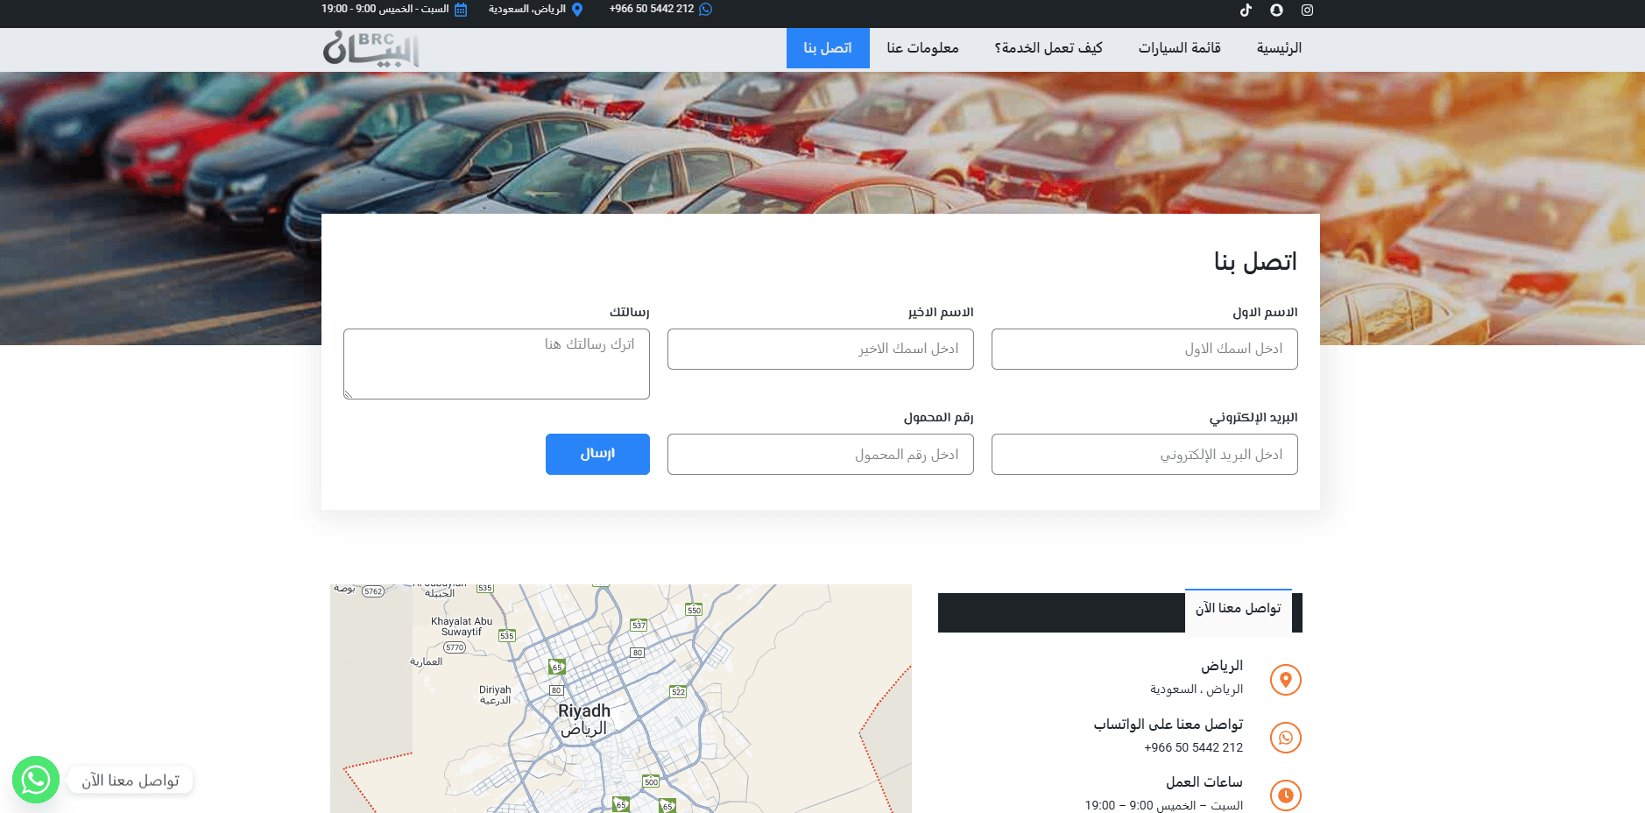Viewport: 1645px width, 813px height.
Task: Click the location pin icon in top bar
Action: coord(577,9)
